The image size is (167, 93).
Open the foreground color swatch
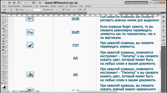pyautogui.click(x=3, y=86)
